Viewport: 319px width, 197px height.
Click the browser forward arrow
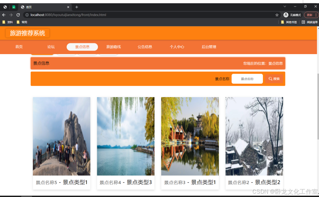coord(11,15)
